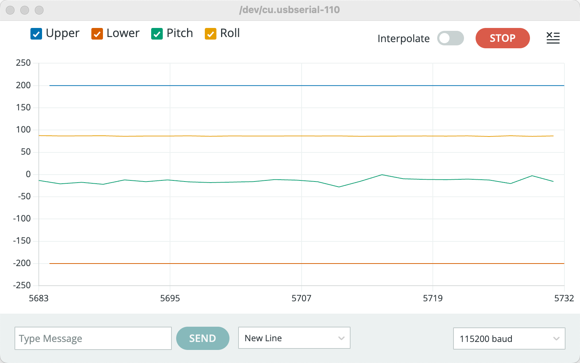Hide the Lower series via its checkbox
Screen dimensions: 580x363
(97, 34)
